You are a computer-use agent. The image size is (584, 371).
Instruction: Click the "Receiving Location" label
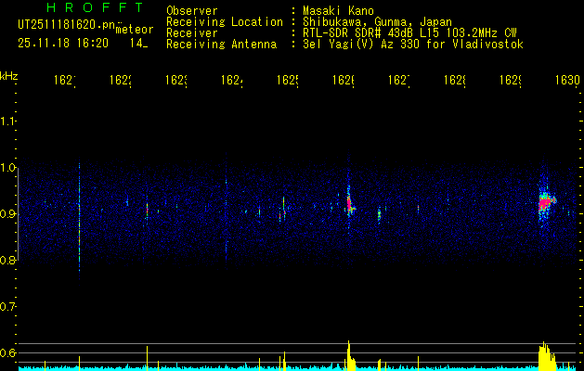[x=225, y=22]
